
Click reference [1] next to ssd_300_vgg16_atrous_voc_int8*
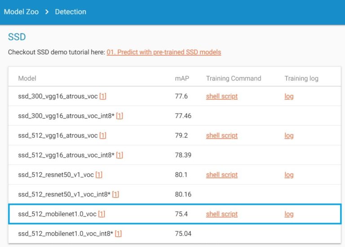pyautogui.click(x=119, y=116)
